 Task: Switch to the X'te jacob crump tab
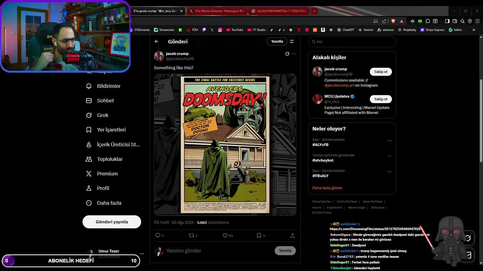(x=155, y=11)
